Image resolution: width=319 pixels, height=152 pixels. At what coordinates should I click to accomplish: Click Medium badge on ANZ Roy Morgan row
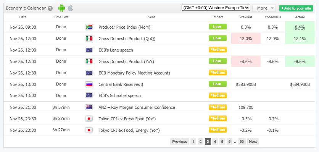217,107
